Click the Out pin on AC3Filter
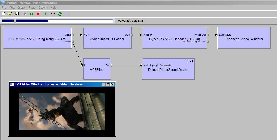277x140 pixels. coord(111,66)
